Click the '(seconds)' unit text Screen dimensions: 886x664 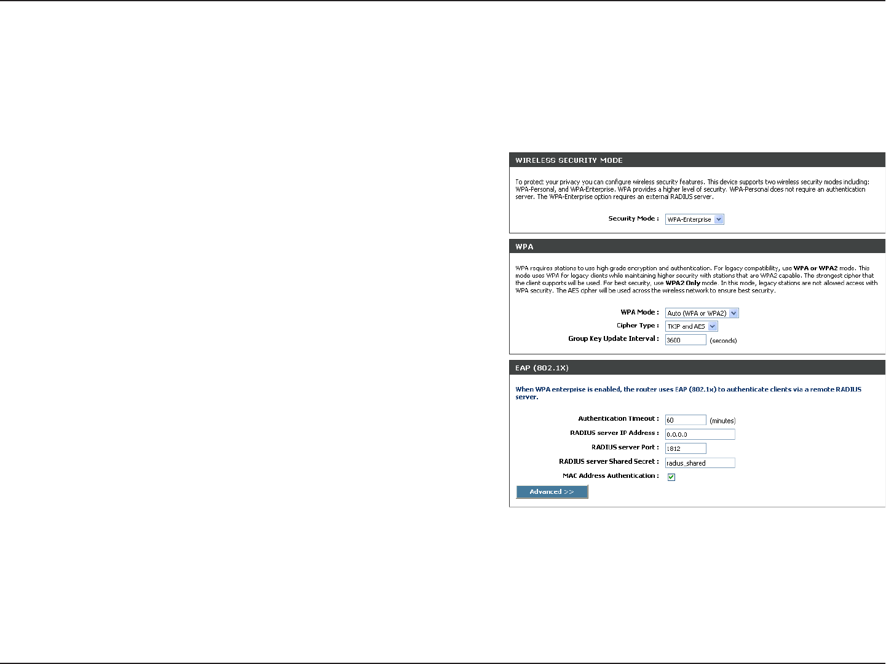click(x=723, y=341)
